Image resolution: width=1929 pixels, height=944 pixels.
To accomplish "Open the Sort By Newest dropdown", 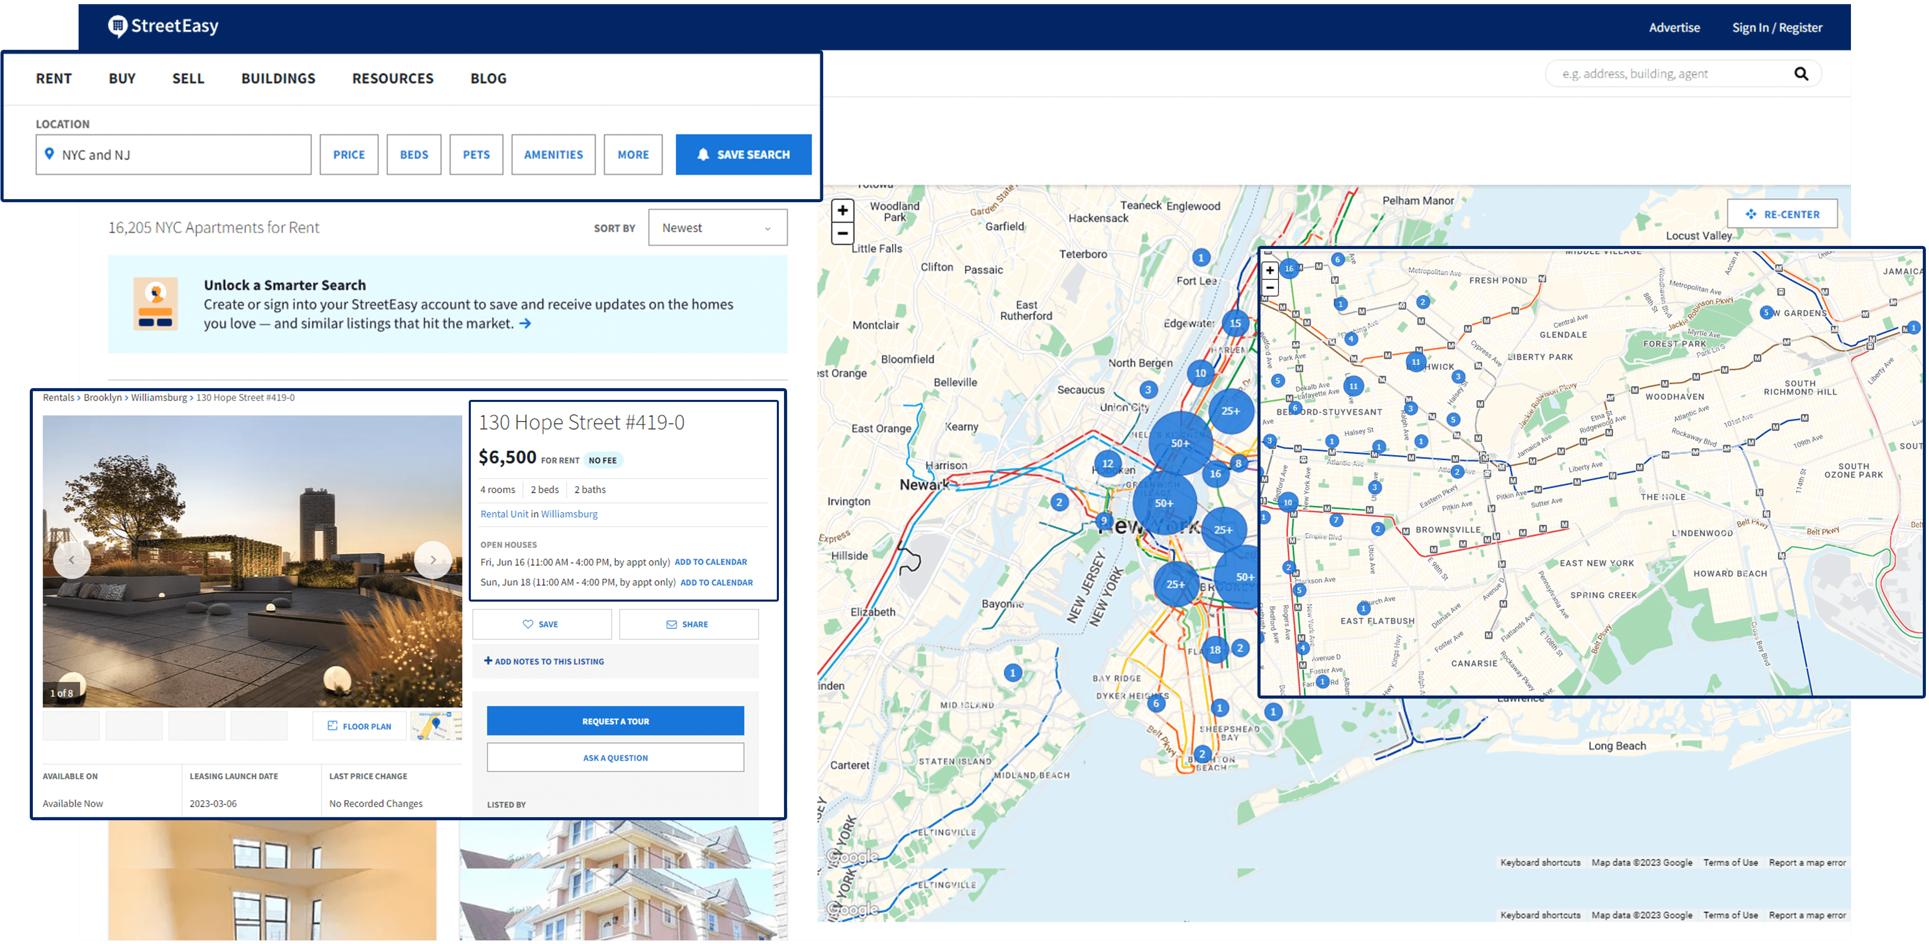I will (x=717, y=227).
